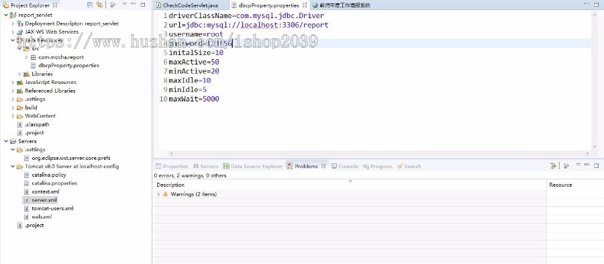Click Focus on Active Task in Problems view

pyautogui.click(x=566, y=166)
